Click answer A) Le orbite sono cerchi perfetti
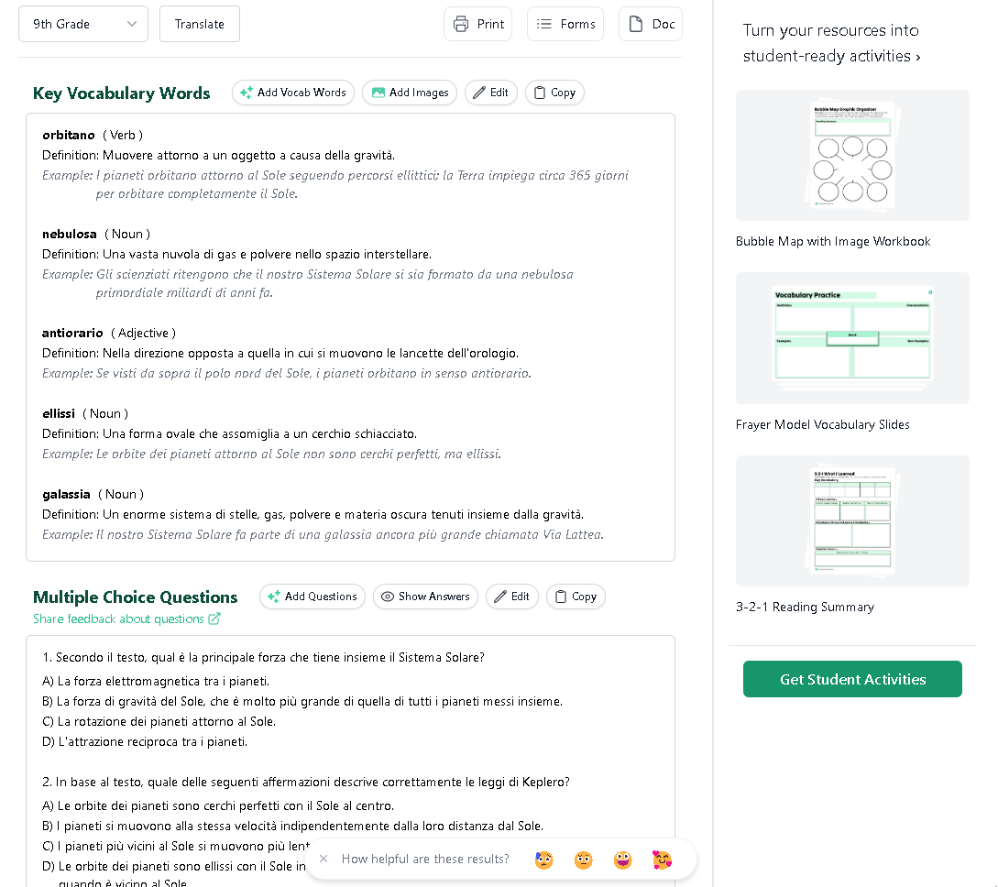This screenshot has height=887, width=998. pos(218,806)
